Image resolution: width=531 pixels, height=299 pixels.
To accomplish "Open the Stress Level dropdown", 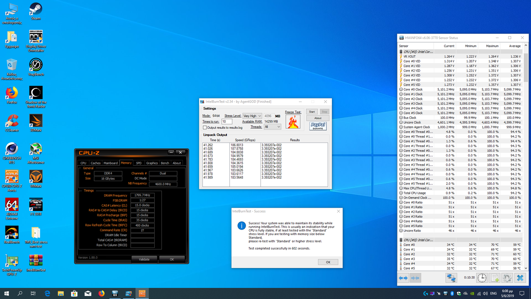I will point(252,116).
